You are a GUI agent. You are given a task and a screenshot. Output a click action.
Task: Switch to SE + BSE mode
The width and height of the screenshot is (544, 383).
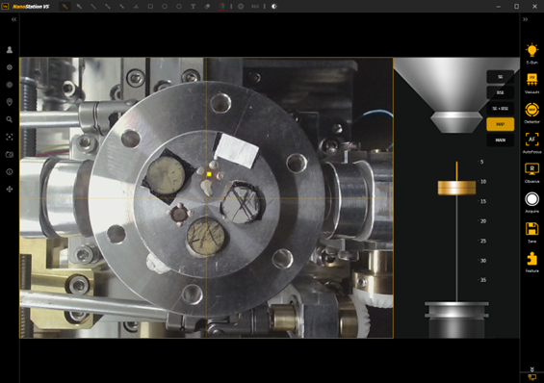click(500, 109)
